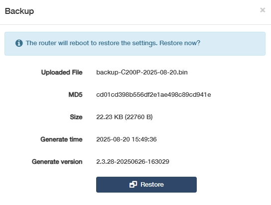Click the Backup dialog title
The width and height of the screenshot is (271, 205).
19,11
